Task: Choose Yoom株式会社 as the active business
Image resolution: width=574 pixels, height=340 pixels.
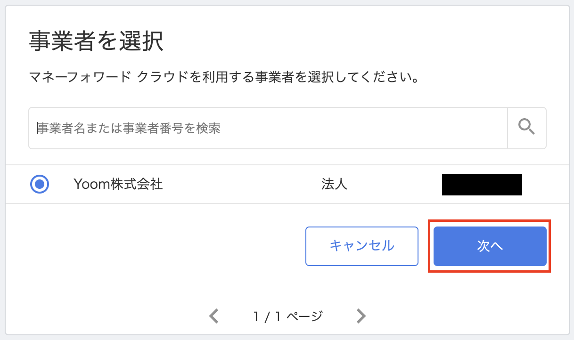Action: point(40,184)
